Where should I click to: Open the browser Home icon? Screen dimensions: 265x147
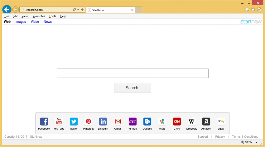247,10
